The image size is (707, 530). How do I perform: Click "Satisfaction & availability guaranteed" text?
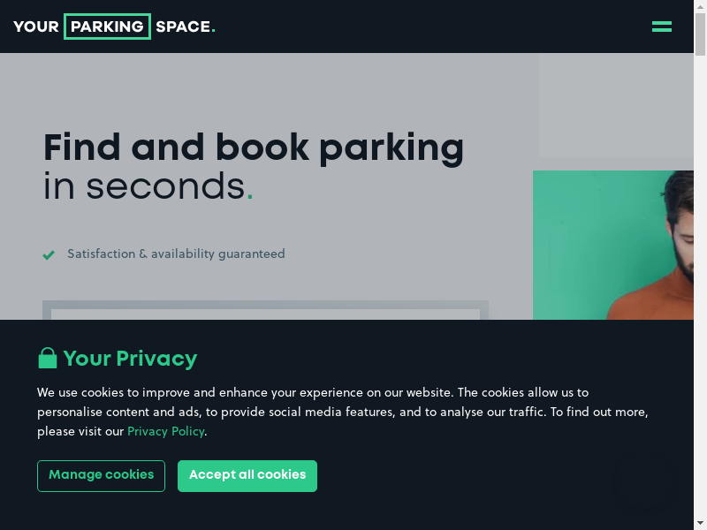coord(176,254)
